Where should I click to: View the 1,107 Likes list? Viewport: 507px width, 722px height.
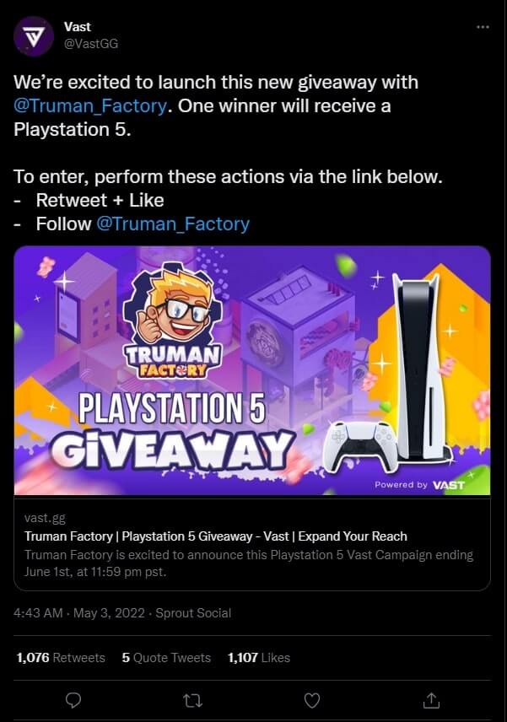259,658
